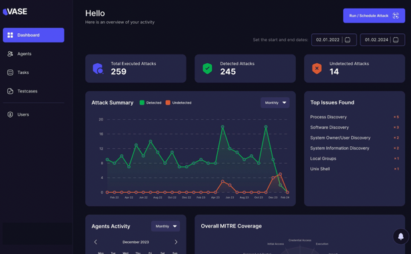The width and height of the screenshot is (411, 254).
Task: Toggle the Undetected legend series
Action: (x=179, y=103)
